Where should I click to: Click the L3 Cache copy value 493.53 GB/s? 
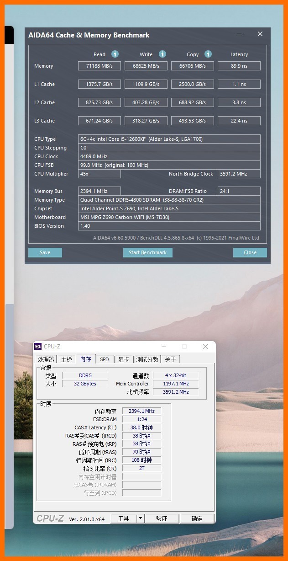tap(193, 121)
